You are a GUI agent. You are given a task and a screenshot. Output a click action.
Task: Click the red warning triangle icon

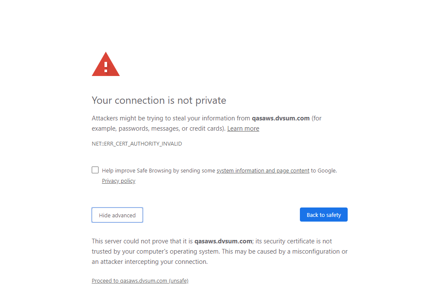point(106,64)
